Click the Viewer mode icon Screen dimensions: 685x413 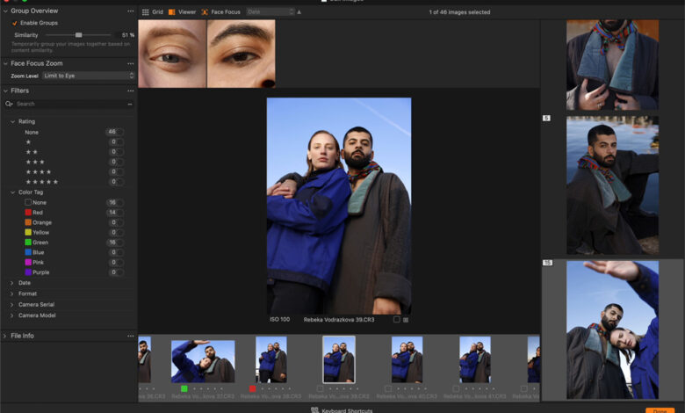point(172,12)
